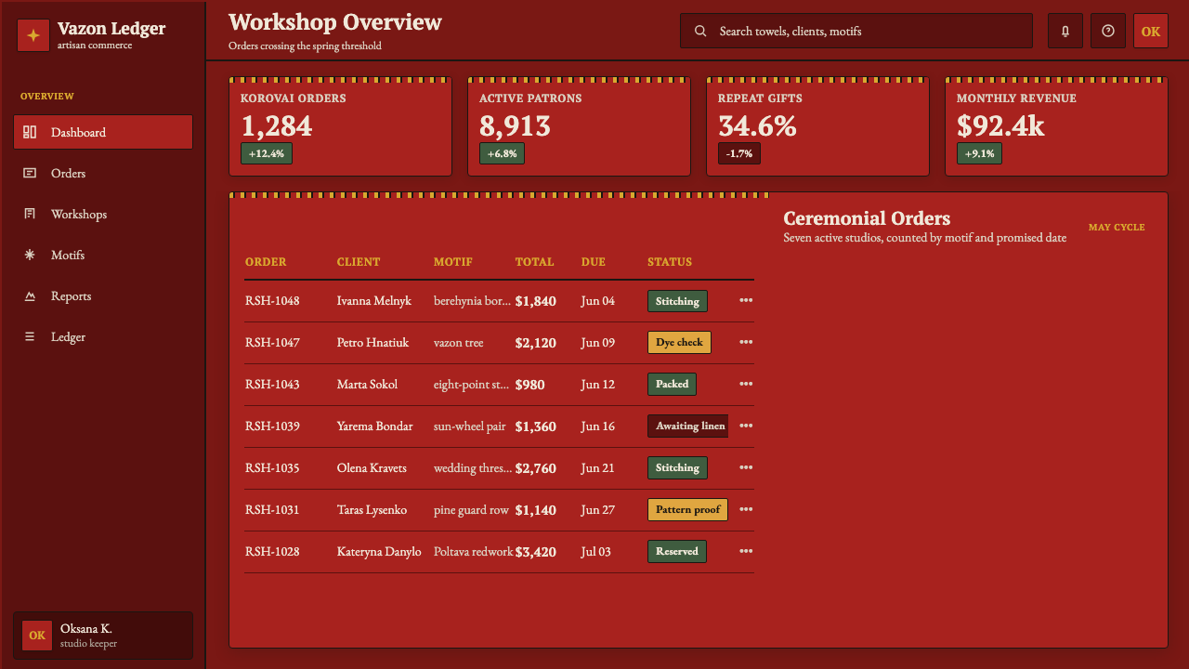Open Reports in the sidebar
This screenshot has width=1189, height=669.
point(103,295)
